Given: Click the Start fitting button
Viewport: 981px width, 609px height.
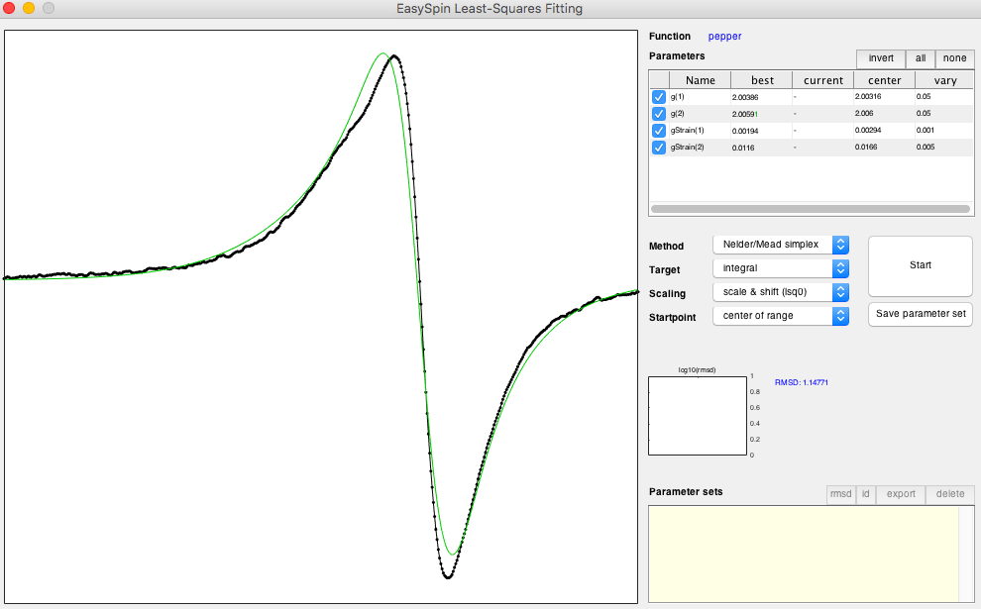Looking at the screenshot, I should pyautogui.click(x=921, y=265).
